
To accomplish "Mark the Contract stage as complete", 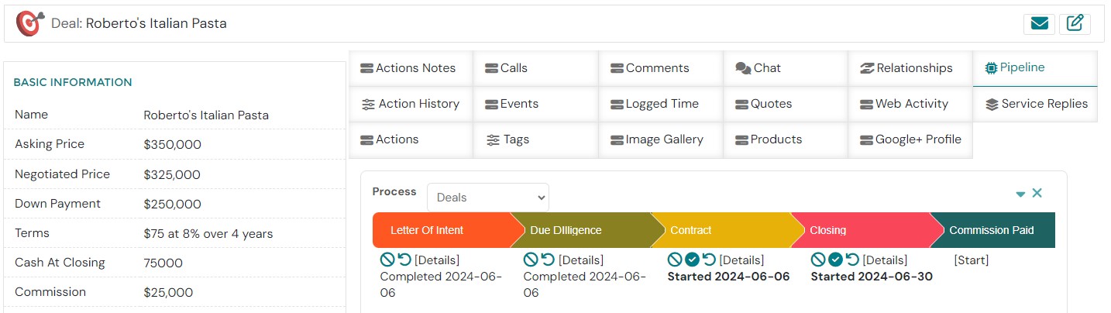I will 693,260.
